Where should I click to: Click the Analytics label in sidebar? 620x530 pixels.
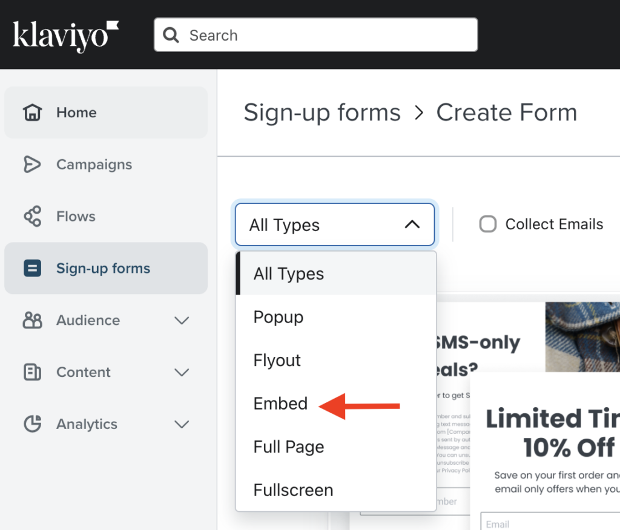pyautogui.click(x=87, y=424)
